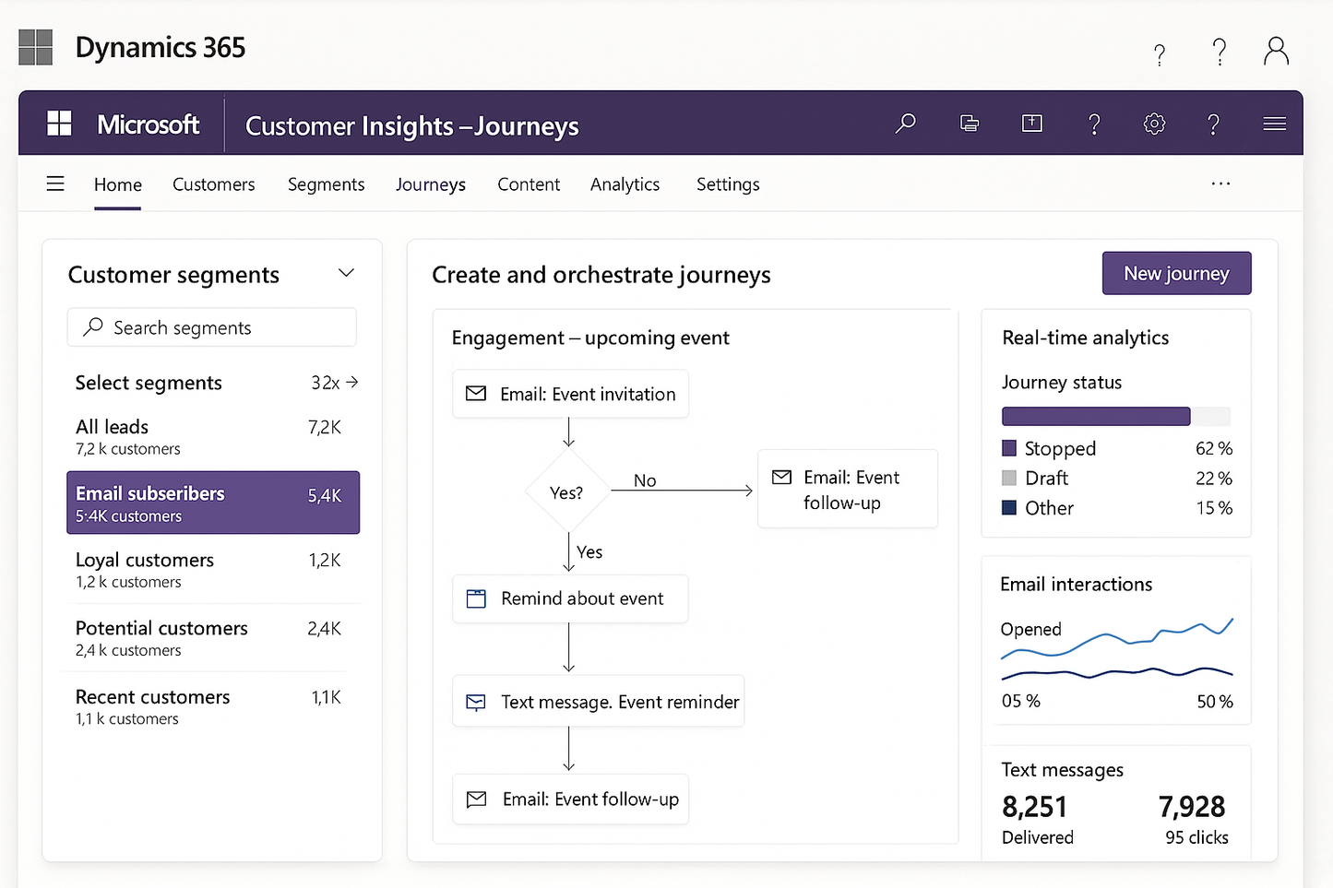This screenshot has height=888, width=1333.
Task: Click the Search segments input field
Action: tap(211, 327)
